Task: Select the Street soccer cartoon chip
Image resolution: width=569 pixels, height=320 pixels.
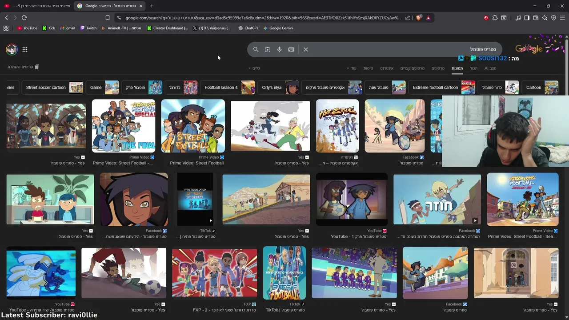Action: point(52,88)
